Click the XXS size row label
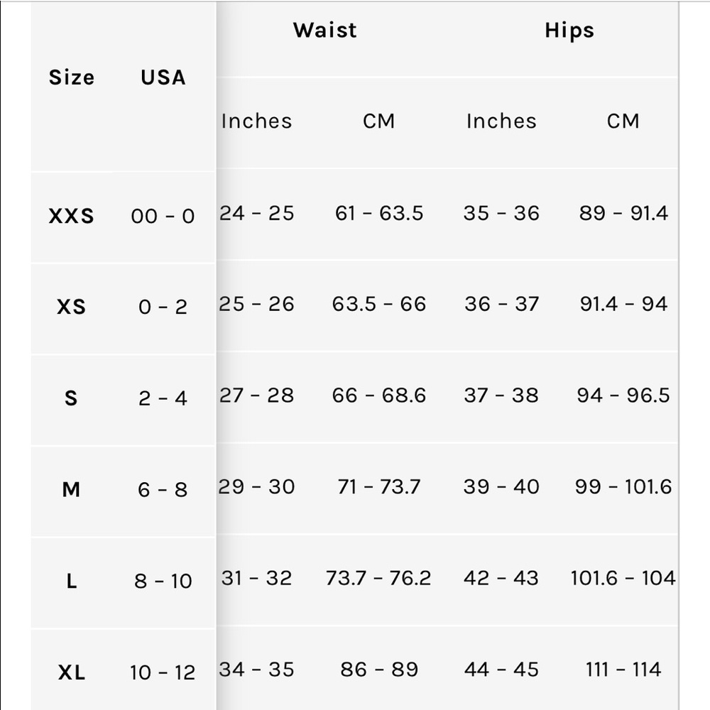 tap(72, 216)
